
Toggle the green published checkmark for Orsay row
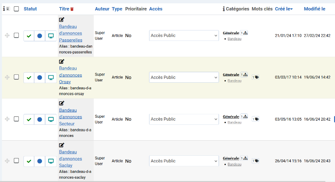coord(29,78)
